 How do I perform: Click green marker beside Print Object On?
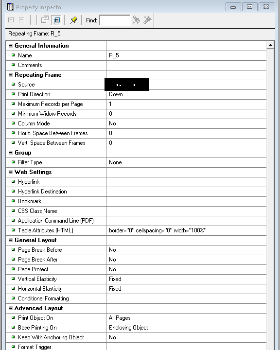[x=13, y=317]
